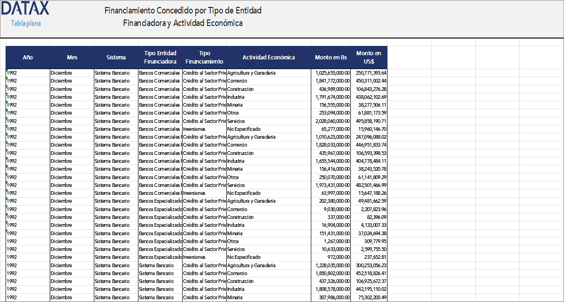Select the 'Mes' column header
564x302 pixels.
tap(71, 58)
